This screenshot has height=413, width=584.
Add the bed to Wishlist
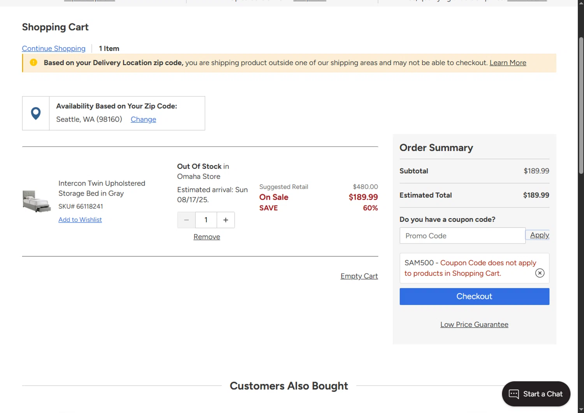(x=80, y=220)
